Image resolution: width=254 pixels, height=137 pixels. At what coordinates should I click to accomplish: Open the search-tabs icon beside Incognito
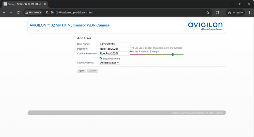click(218, 12)
